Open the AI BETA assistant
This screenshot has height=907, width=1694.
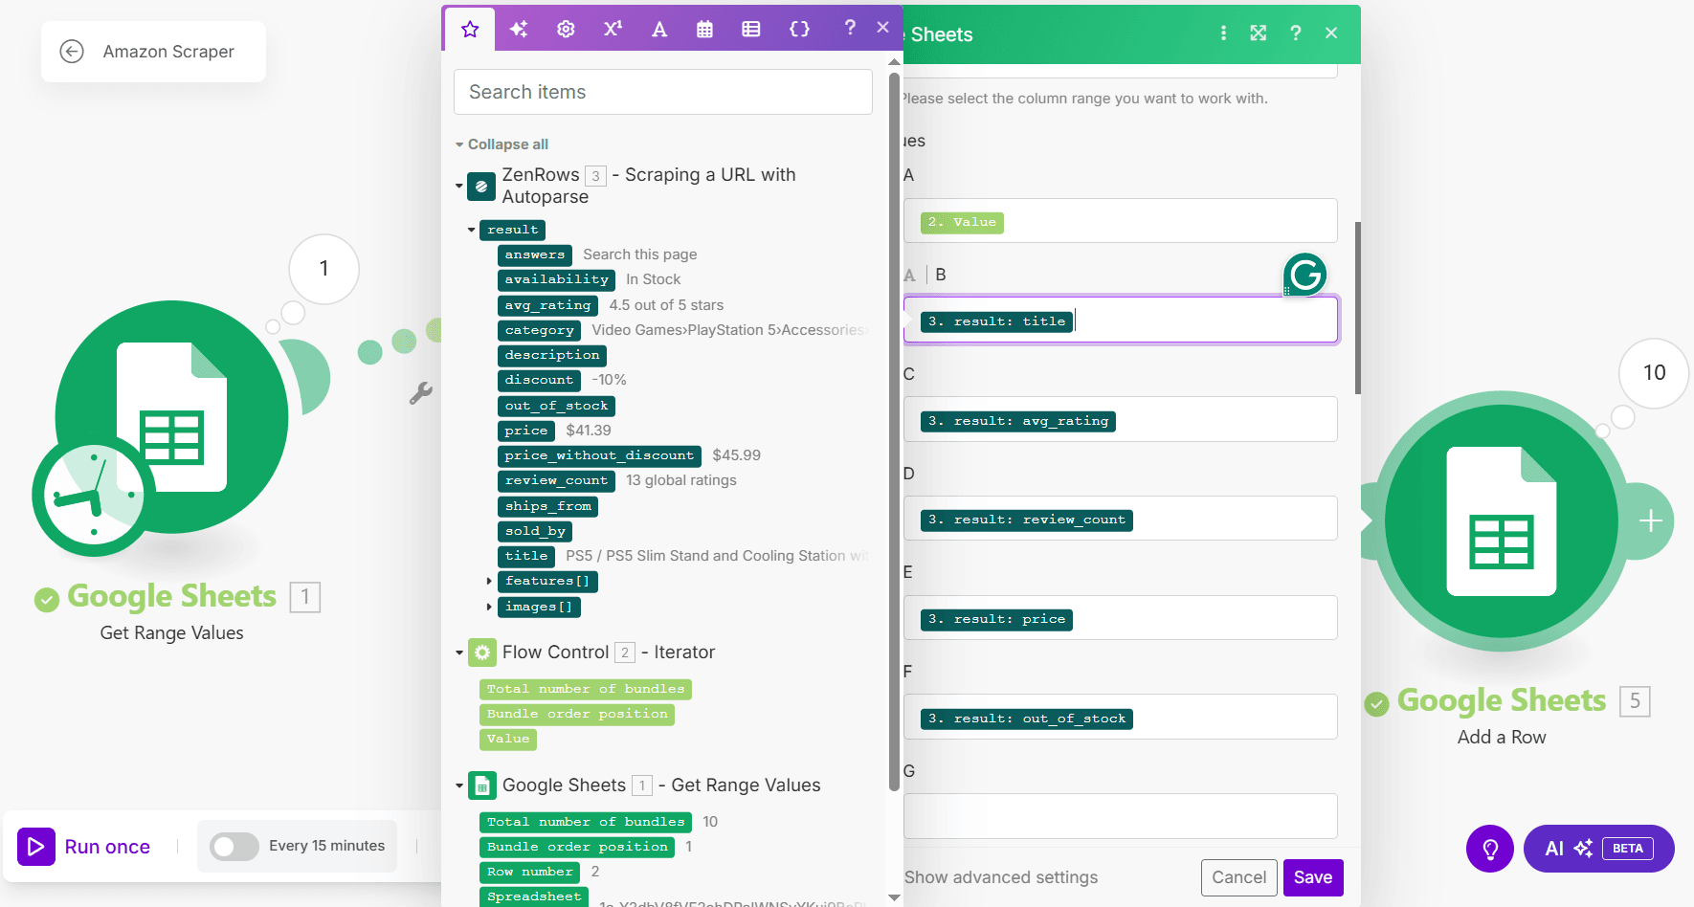1598,849
